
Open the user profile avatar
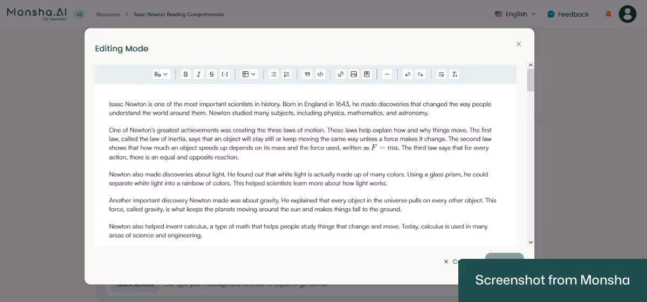pos(628,14)
